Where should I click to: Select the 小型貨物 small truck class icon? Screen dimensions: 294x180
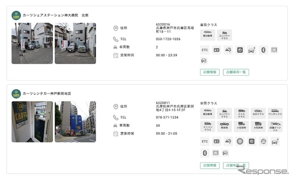[x=241, y=126]
